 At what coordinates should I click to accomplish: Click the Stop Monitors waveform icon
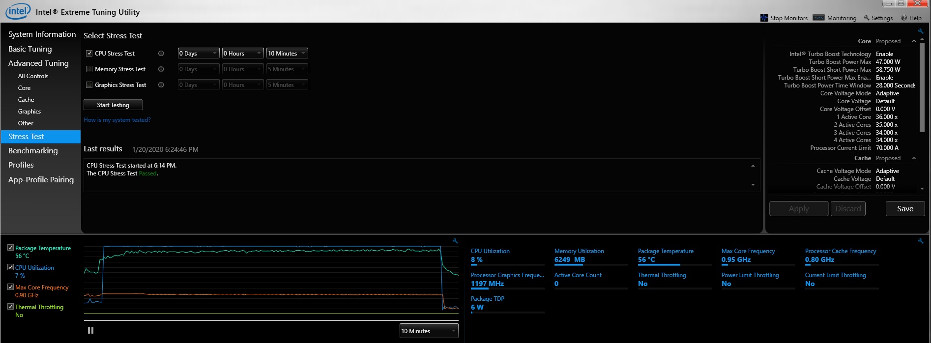coord(764,18)
